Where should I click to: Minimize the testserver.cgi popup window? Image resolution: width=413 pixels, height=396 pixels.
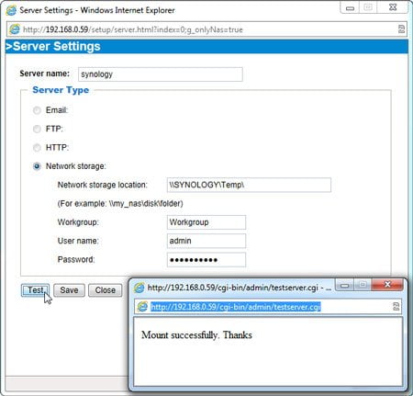click(x=344, y=285)
